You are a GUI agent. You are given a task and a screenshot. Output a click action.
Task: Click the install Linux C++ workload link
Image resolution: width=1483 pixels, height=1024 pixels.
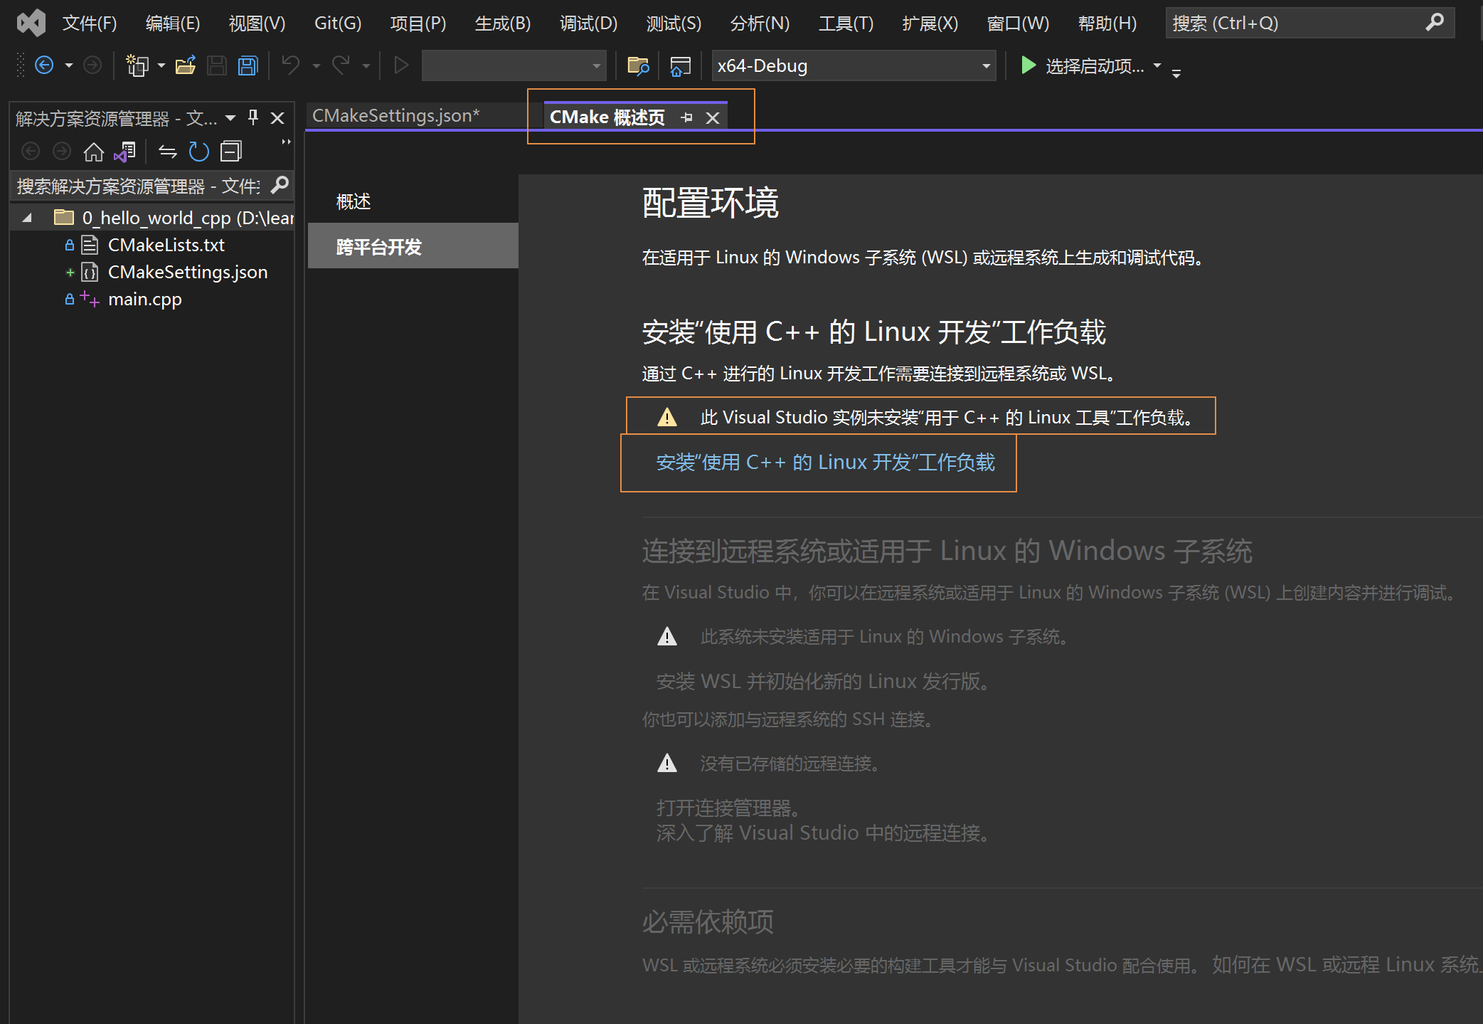point(825,463)
